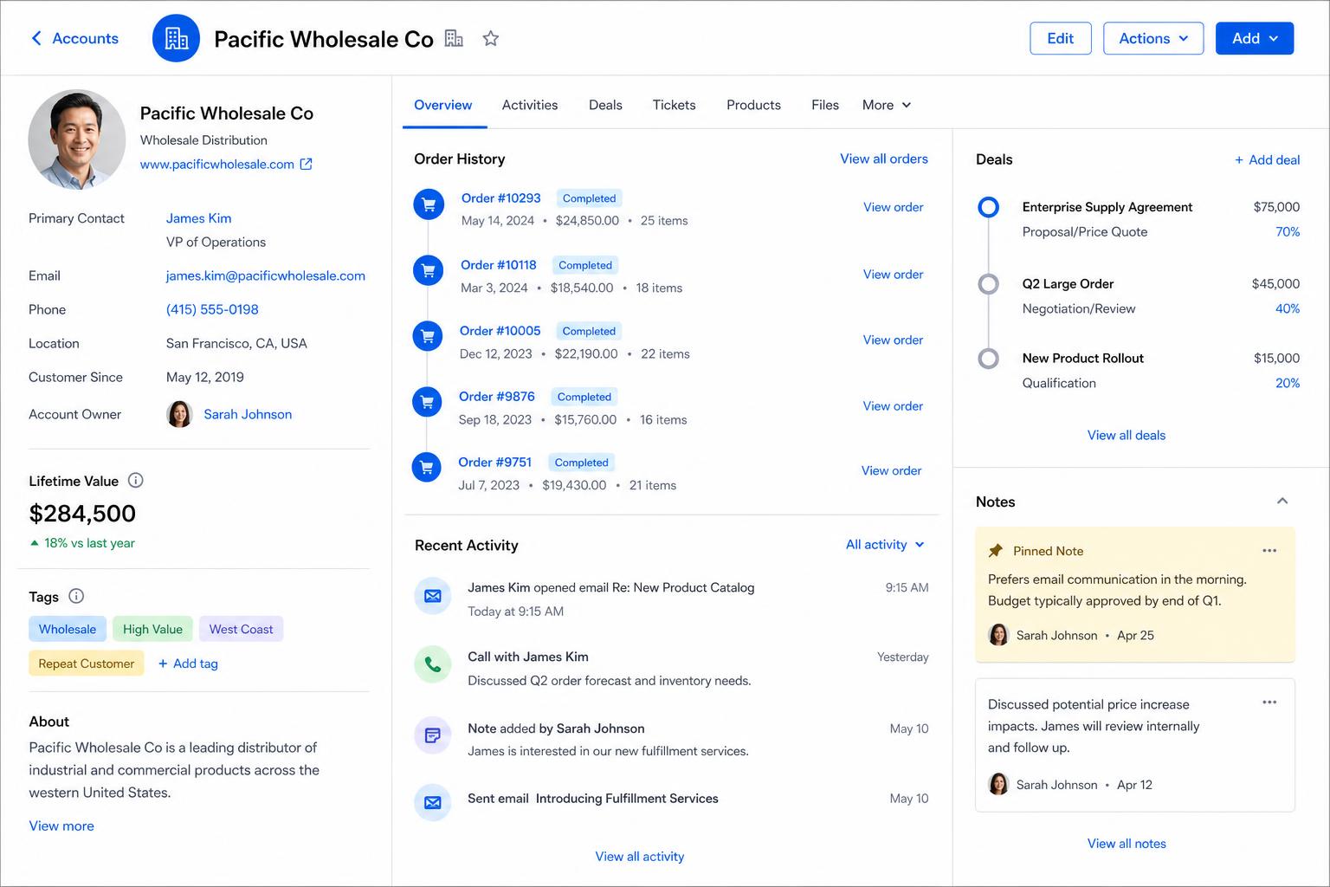
Task: Click cart icon for Order #9751
Action: tap(426, 467)
